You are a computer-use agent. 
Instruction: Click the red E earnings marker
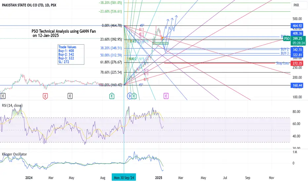45,96
